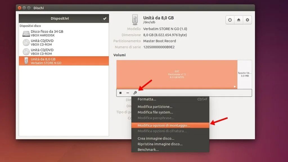Unmount the partition with the stop icon
The height and width of the screenshot is (162, 288).
(120, 93)
